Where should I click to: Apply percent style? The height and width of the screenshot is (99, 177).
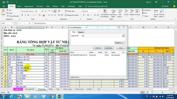[x=88, y=15]
